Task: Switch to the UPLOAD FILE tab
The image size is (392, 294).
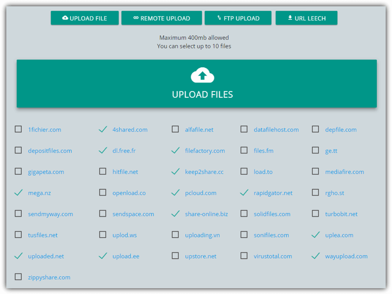Action: point(84,18)
